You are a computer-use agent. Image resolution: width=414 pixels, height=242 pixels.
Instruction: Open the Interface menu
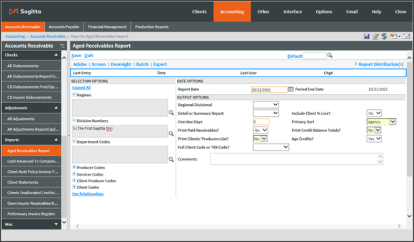[x=293, y=12]
